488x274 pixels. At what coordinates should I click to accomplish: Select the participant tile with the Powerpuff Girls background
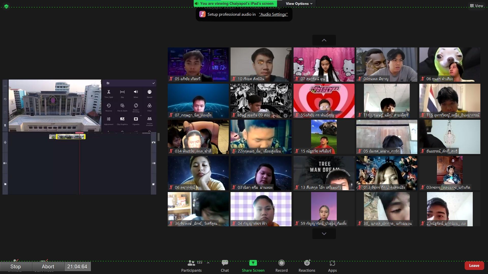324,101
